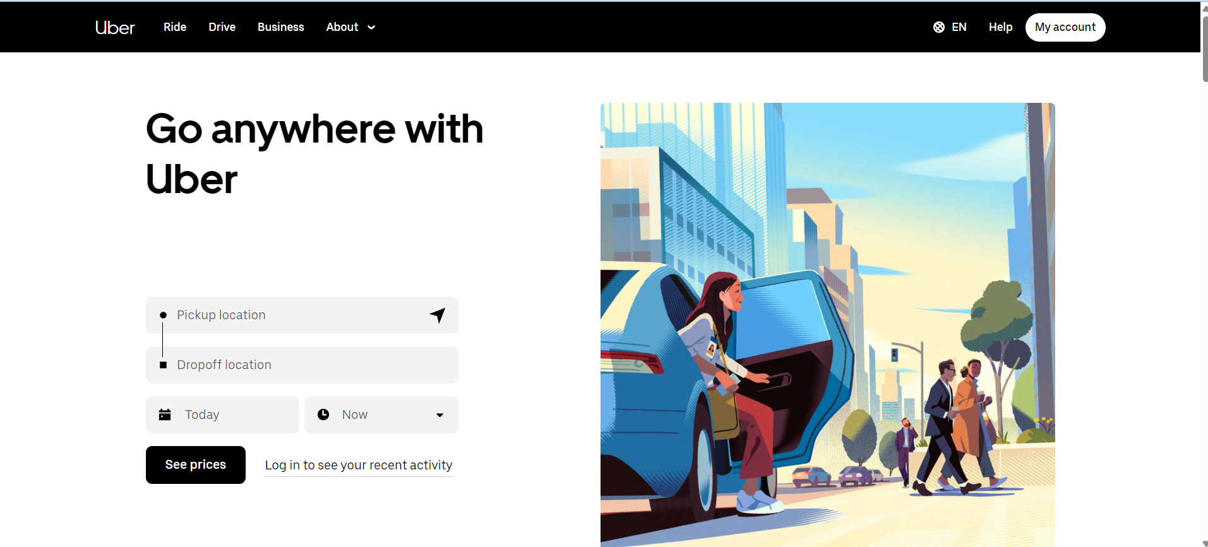Open My account button
The image size is (1208, 547).
tap(1065, 27)
